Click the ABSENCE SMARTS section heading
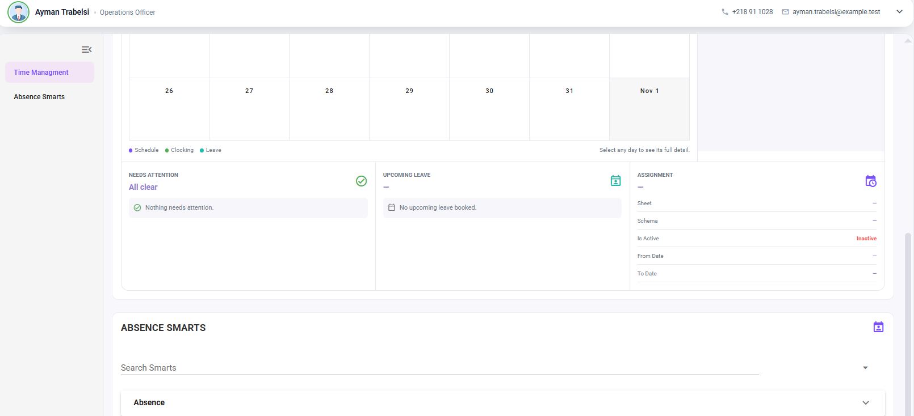 point(163,328)
